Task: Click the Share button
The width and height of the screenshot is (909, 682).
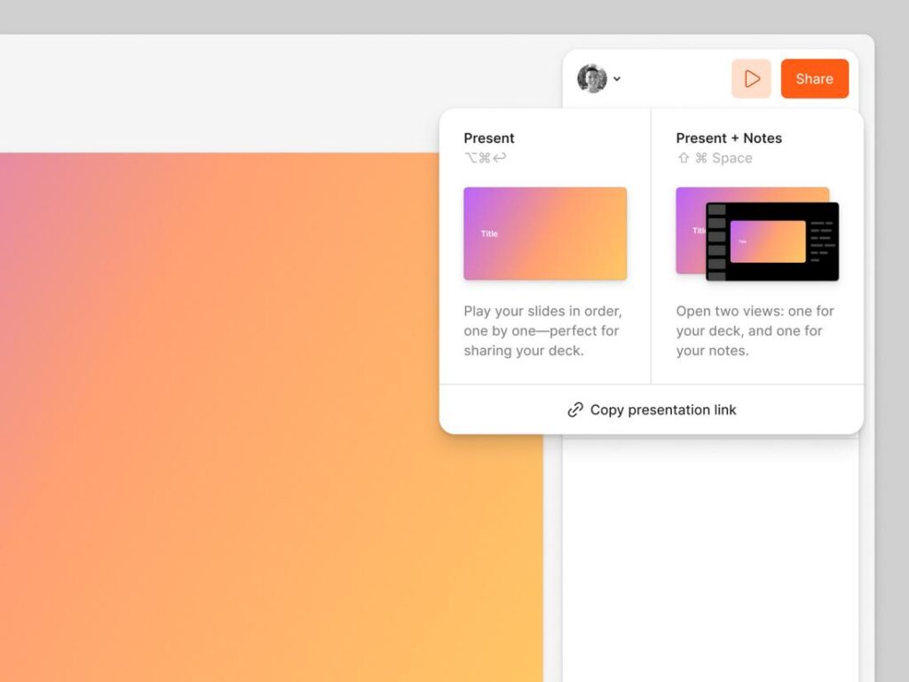Action: click(x=814, y=78)
